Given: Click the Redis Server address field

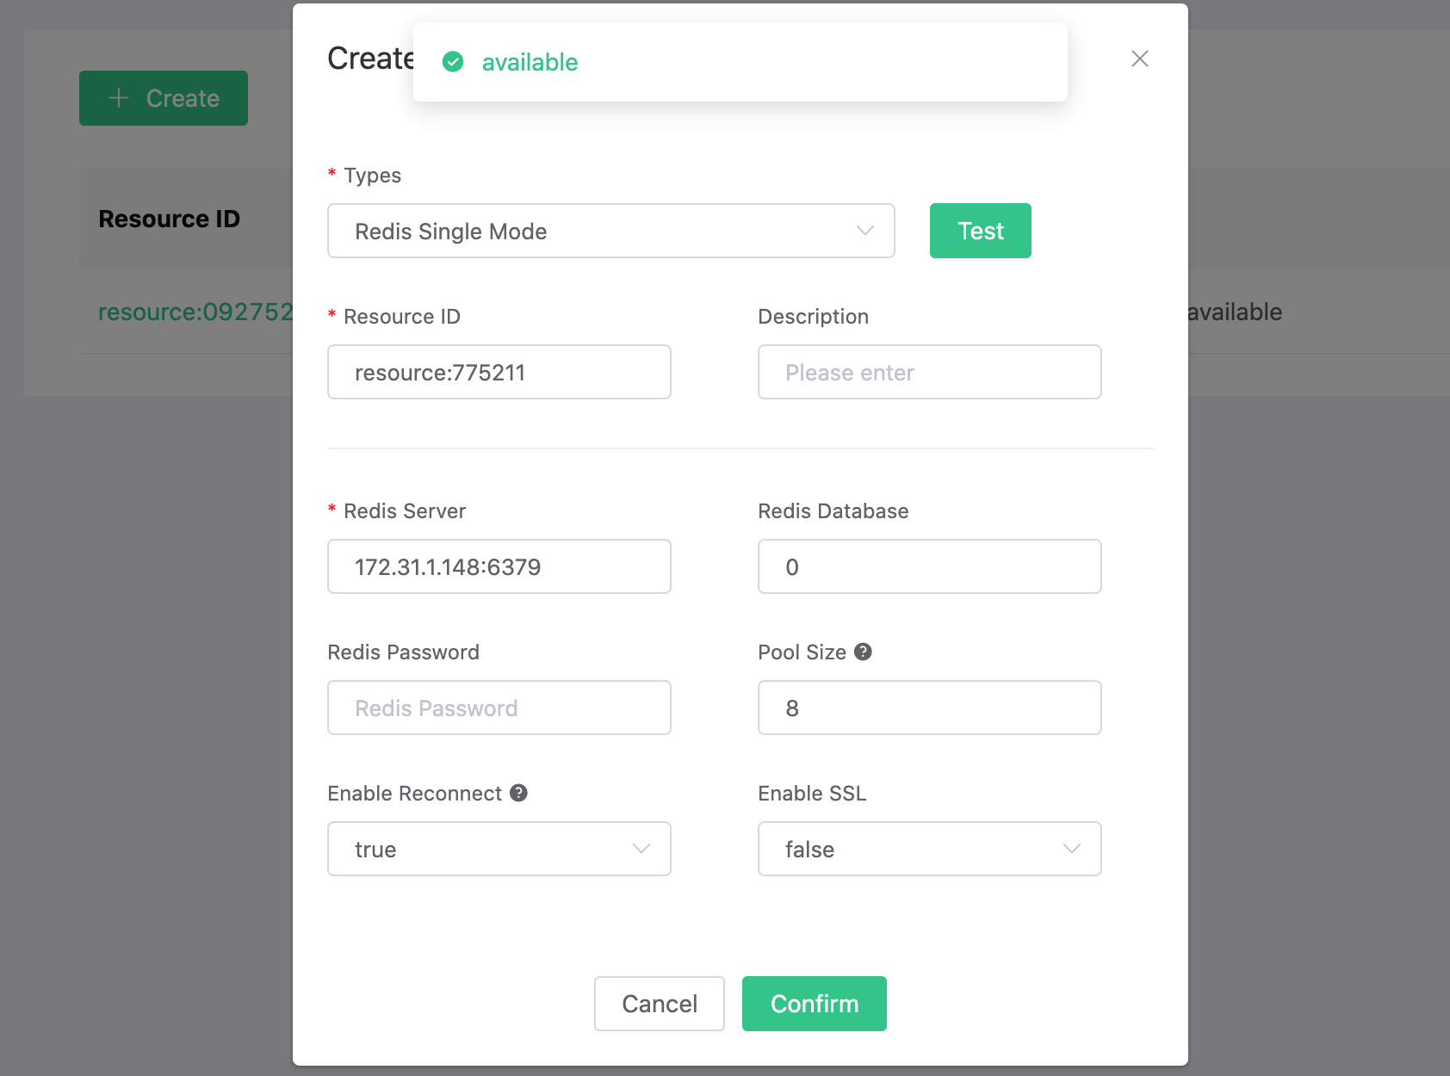Looking at the screenshot, I should pyautogui.click(x=499, y=567).
